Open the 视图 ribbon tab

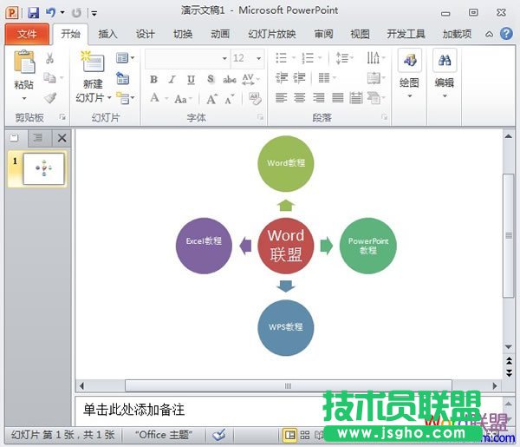(x=360, y=34)
